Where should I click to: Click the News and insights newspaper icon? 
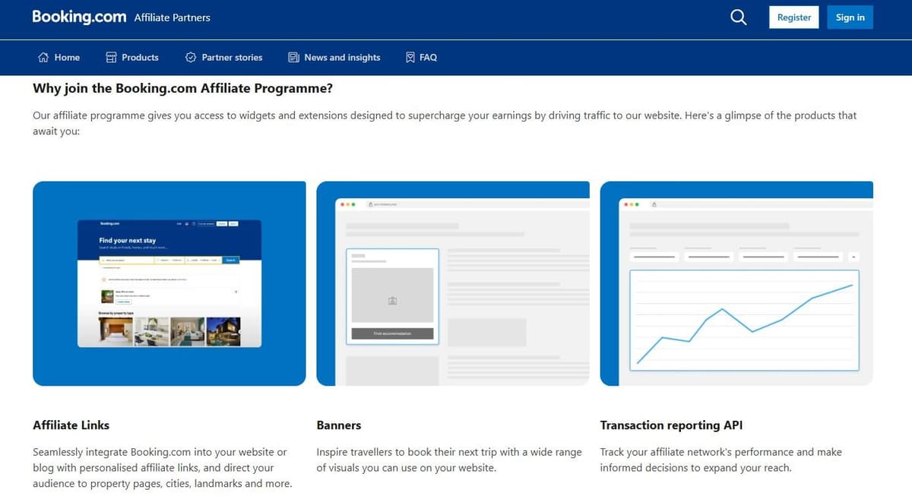[x=293, y=57]
